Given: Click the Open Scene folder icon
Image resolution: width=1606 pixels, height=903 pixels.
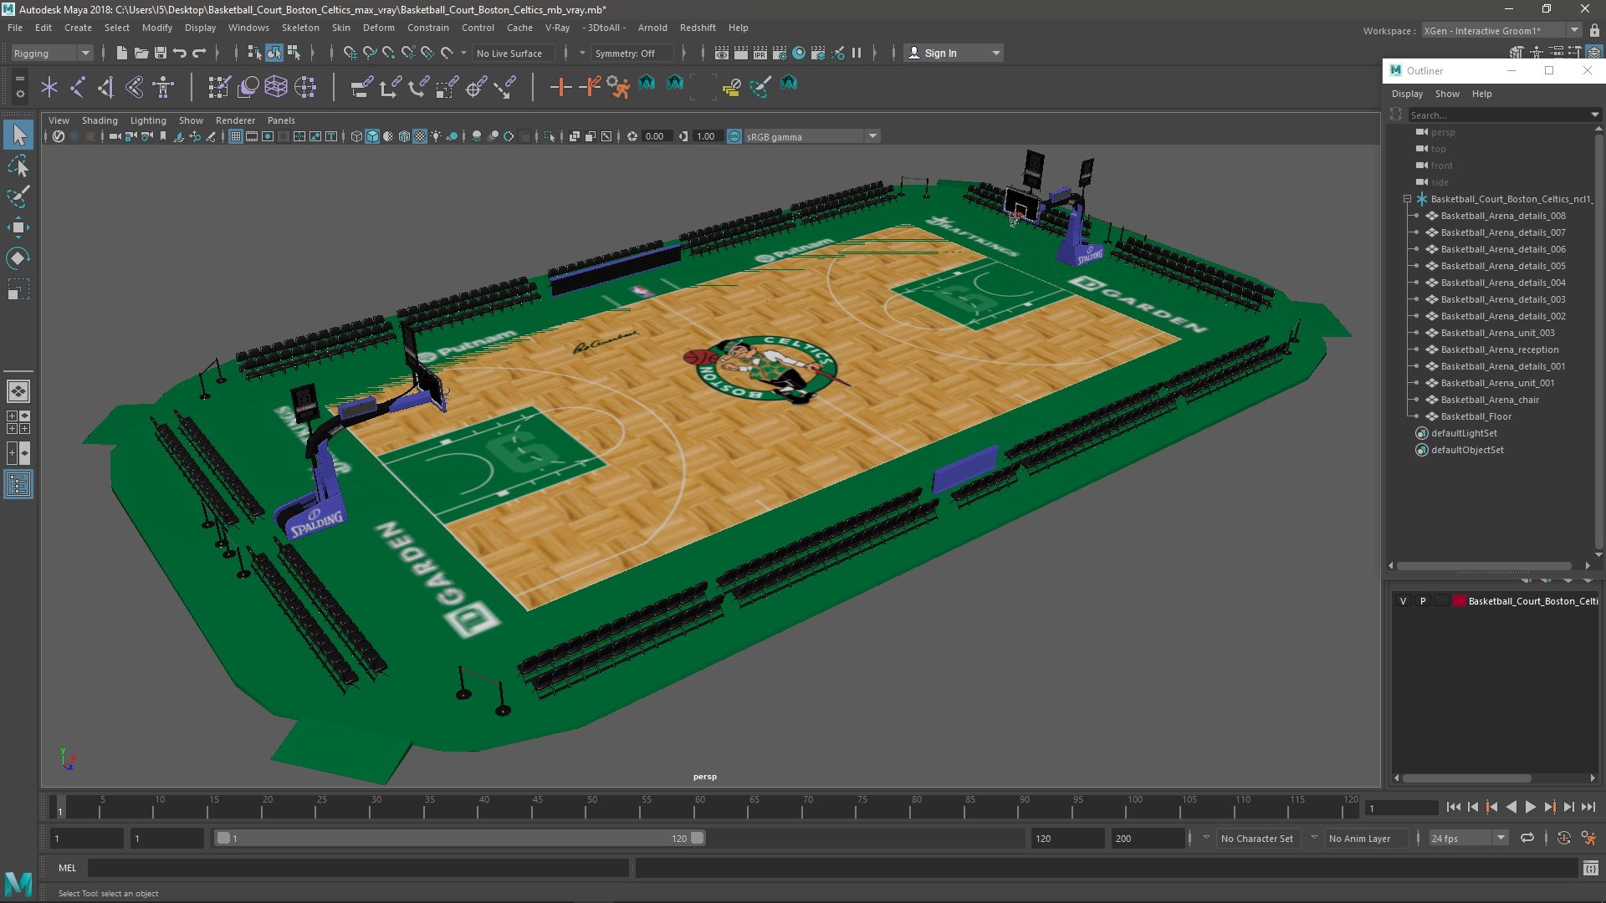Looking at the screenshot, I should 141,53.
